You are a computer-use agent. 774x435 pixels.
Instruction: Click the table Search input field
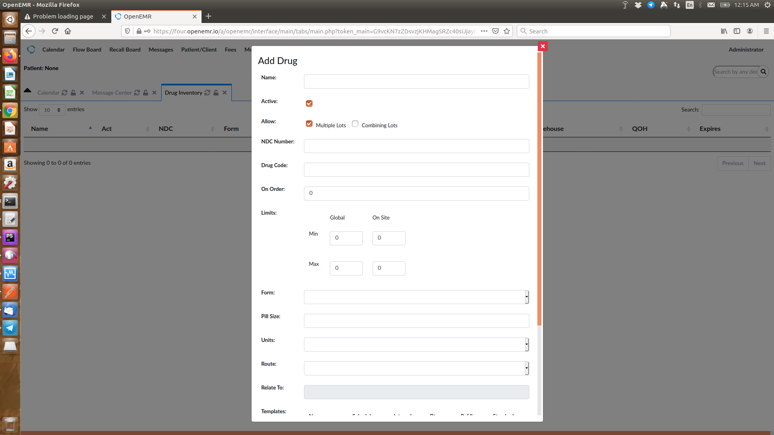(x=736, y=110)
